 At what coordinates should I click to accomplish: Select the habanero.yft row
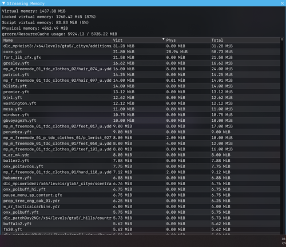coord(141,178)
